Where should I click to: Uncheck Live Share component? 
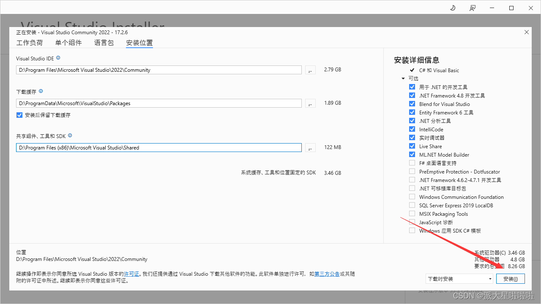(x=412, y=146)
